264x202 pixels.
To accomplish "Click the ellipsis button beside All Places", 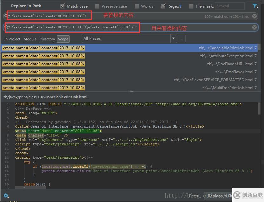I will coord(182,39).
